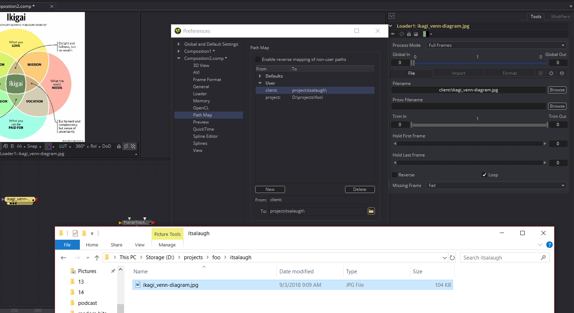Switch to the Modifiers tab
Viewport: 574px width, 313px height.
click(x=561, y=17)
